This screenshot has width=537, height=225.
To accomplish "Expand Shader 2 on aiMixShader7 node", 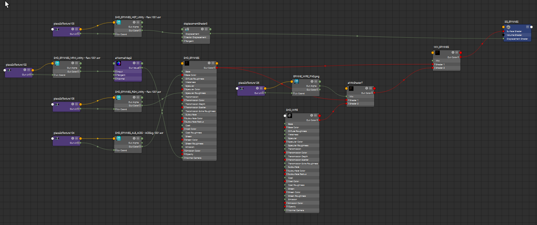I will coord(348,104).
